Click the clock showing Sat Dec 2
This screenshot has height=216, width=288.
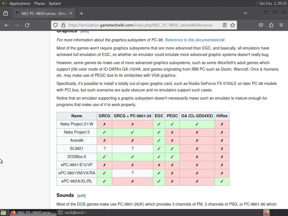coord(273,3)
